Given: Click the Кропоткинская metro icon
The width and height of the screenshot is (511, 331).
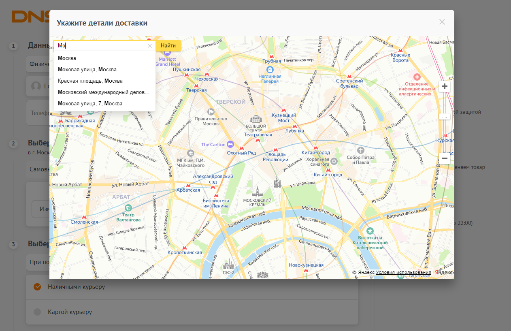Looking at the screenshot, I should pos(185,248).
